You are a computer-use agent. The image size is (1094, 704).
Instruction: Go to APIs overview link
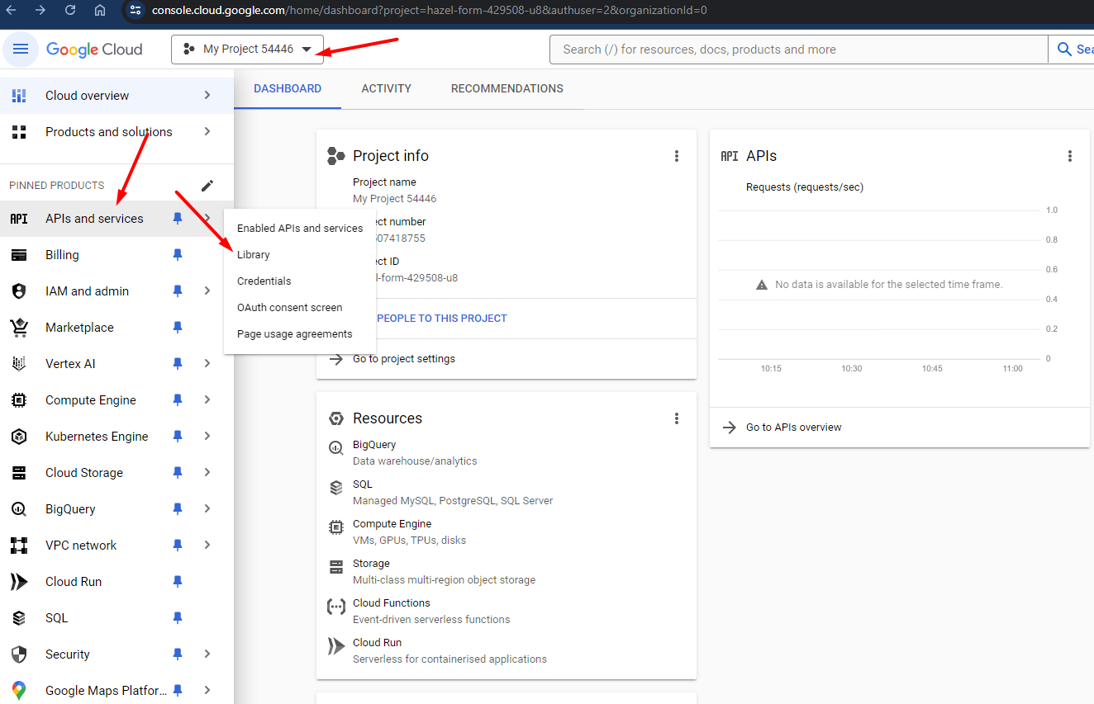pos(794,428)
